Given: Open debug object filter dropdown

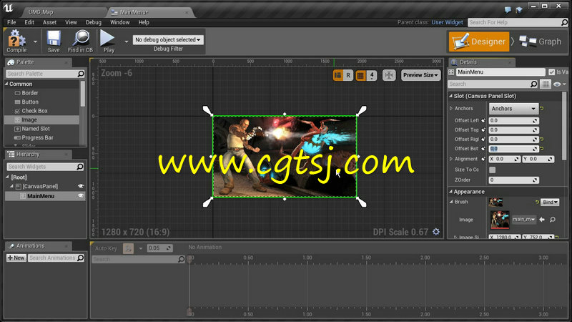Looking at the screenshot, I should [x=168, y=39].
